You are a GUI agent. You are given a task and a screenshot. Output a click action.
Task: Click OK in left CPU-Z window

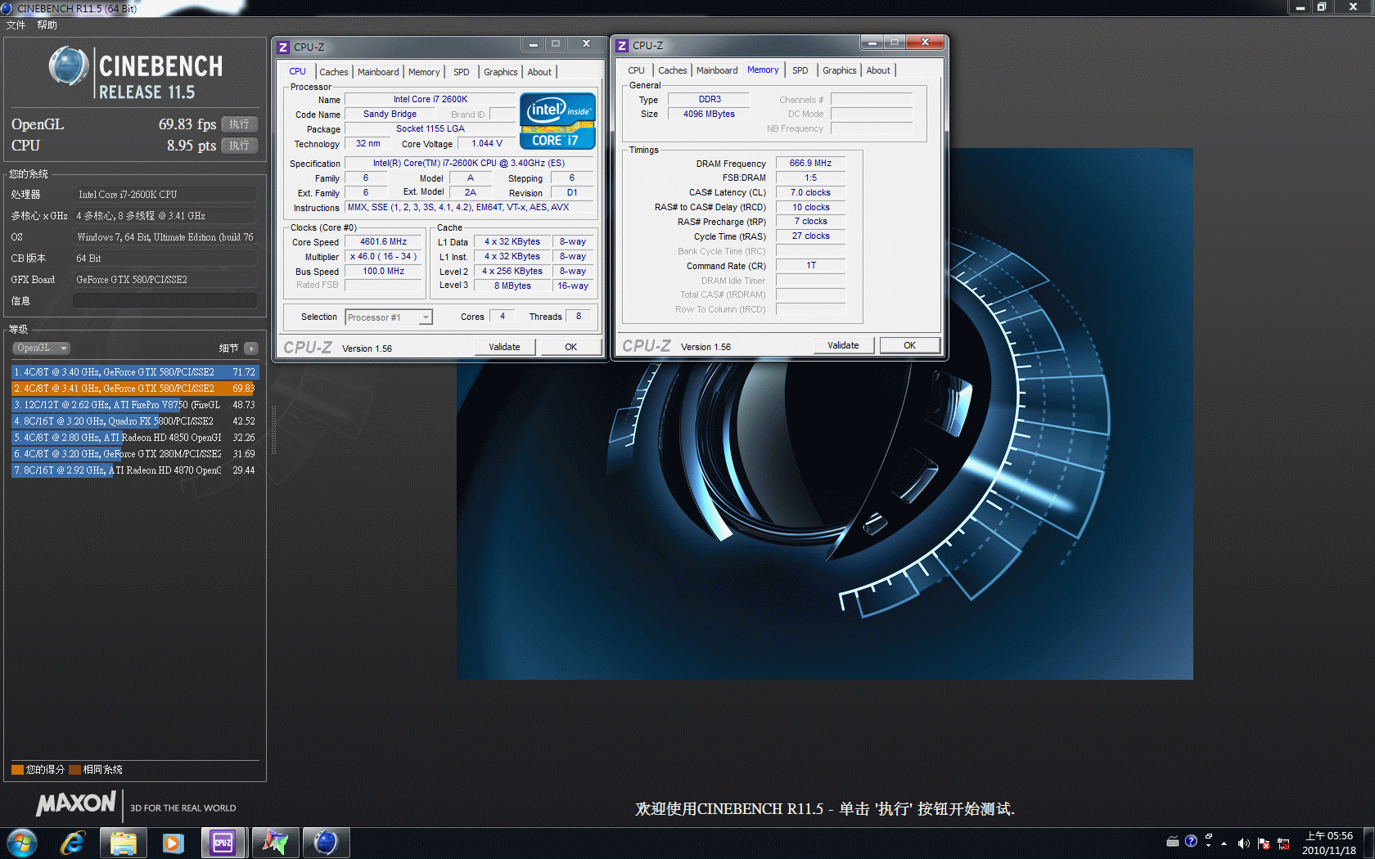570,347
